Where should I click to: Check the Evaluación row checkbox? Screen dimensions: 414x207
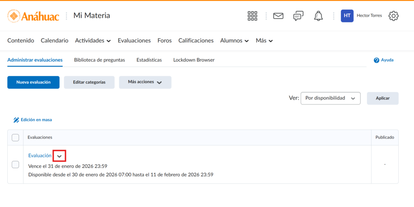(x=15, y=164)
